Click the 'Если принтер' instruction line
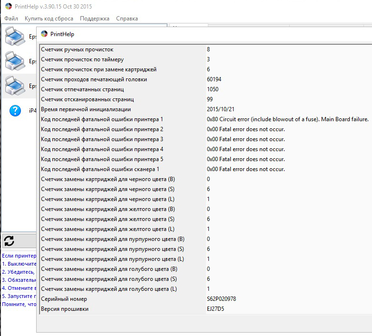Screen dimensions: 372x336 [x=19, y=256]
